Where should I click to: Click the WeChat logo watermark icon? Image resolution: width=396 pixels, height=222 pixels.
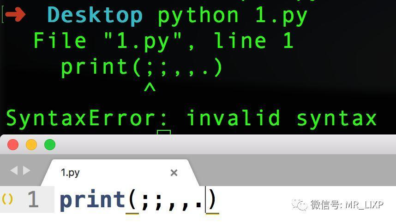coord(300,204)
